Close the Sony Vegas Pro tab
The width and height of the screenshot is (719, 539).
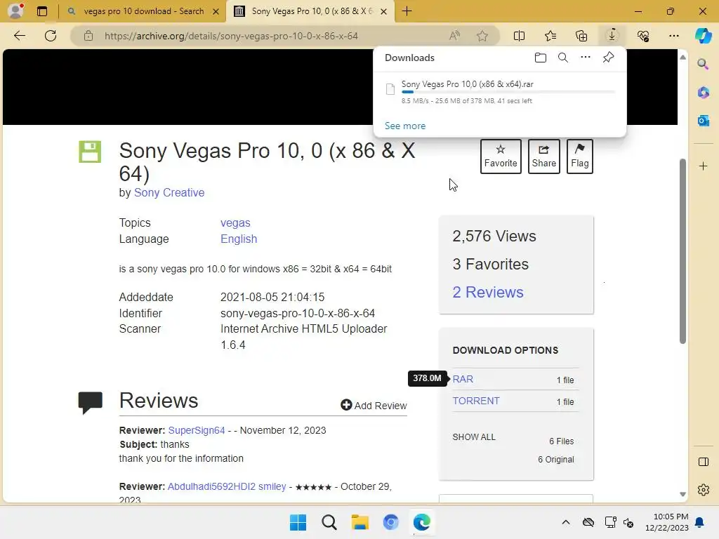click(384, 11)
